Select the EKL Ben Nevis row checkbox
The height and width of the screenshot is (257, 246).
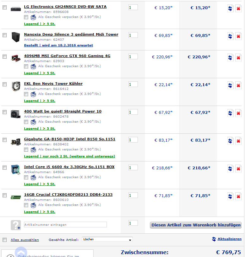click(5, 84)
